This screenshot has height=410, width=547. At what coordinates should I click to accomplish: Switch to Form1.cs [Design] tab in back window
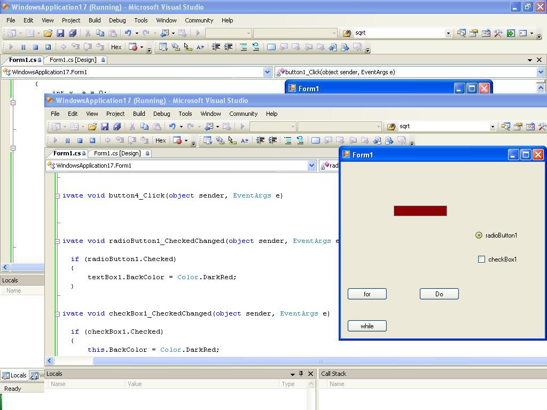[x=76, y=60]
